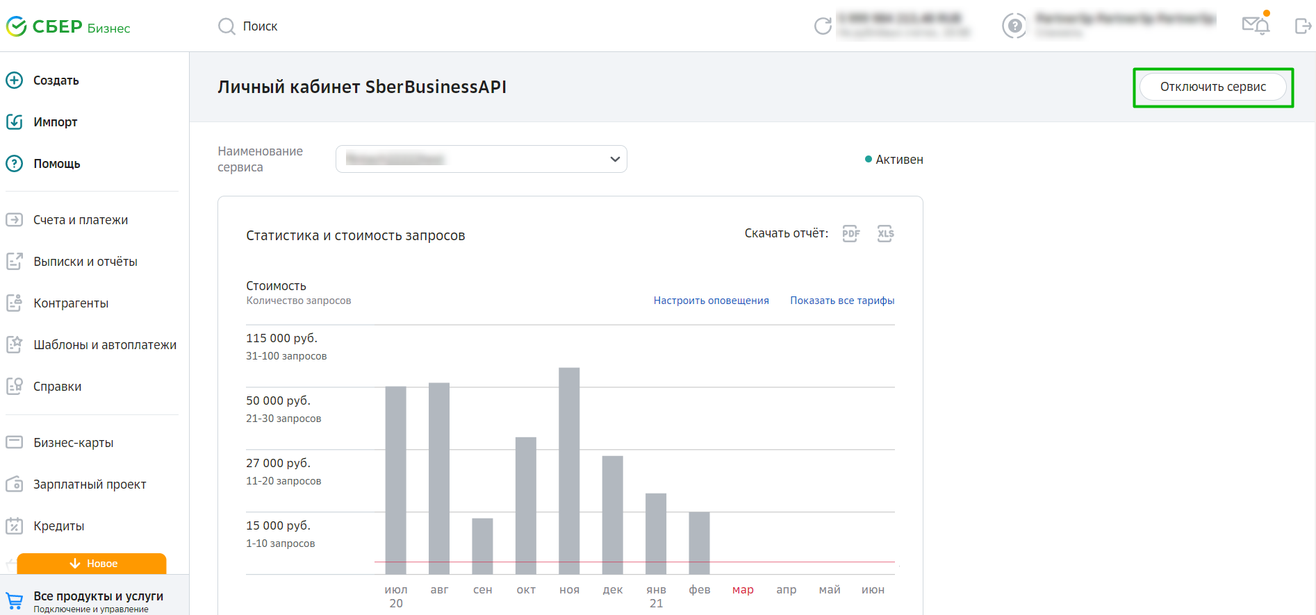Click the Зарплатный проект wallet icon
Screen dimensions: 1316x615
pyautogui.click(x=15, y=485)
